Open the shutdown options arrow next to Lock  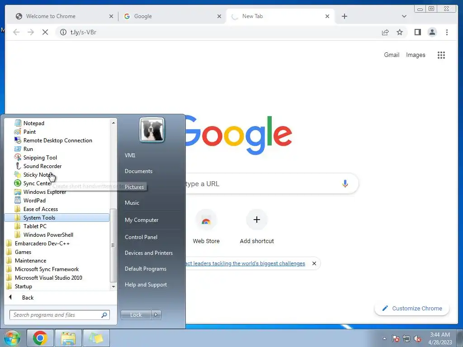tap(156, 315)
